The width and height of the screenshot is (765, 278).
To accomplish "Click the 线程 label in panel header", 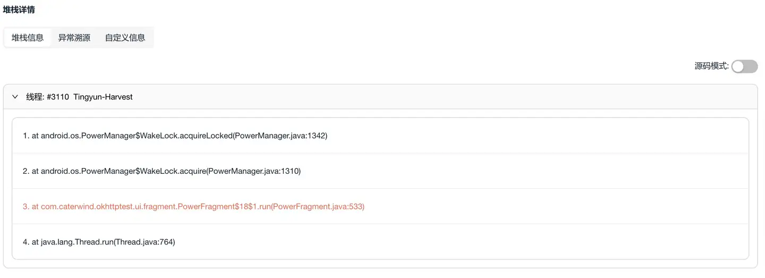I will (35, 97).
